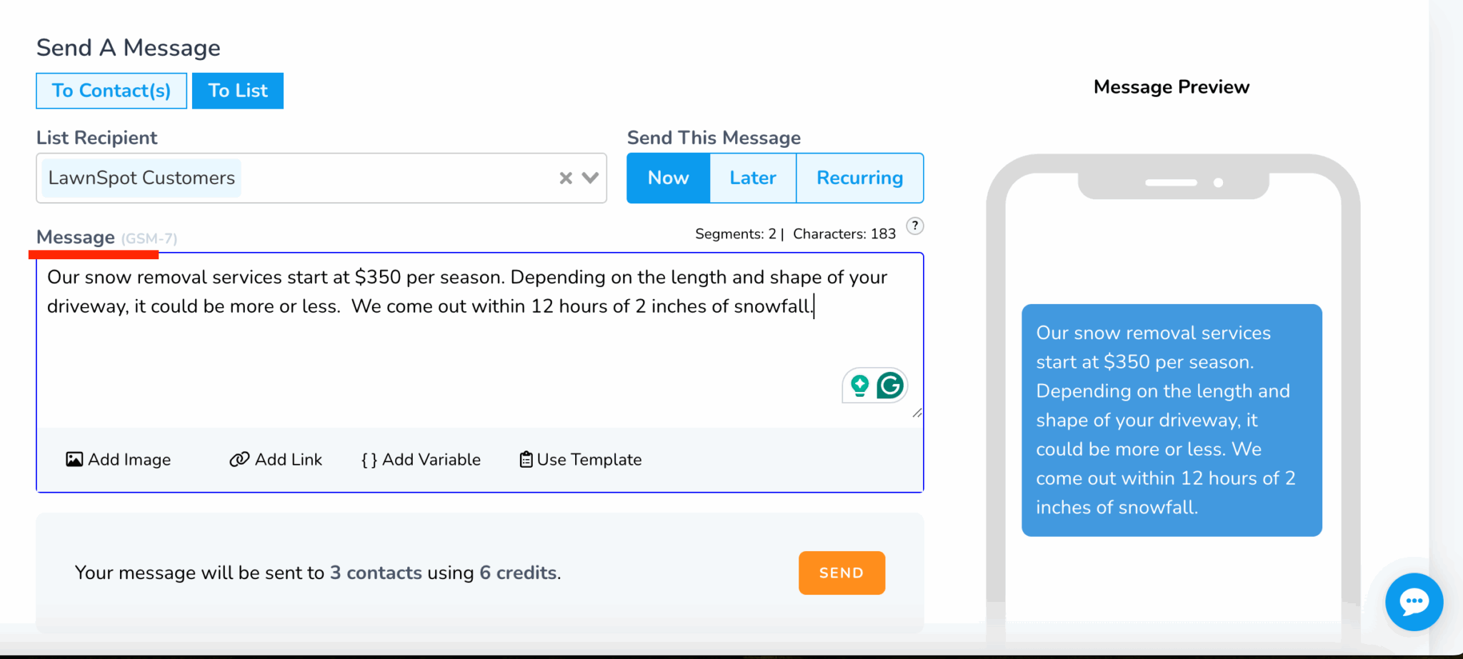Switch to the To Contact(s) tab
Viewport: 1463px width, 659px height.
click(111, 91)
